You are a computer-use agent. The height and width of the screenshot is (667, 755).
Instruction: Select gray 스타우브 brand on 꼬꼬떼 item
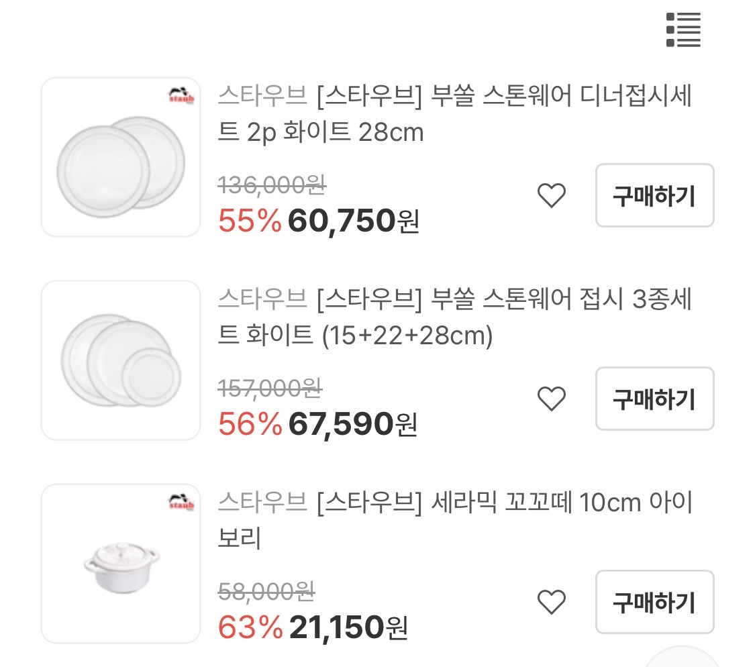tap(262, 503)
